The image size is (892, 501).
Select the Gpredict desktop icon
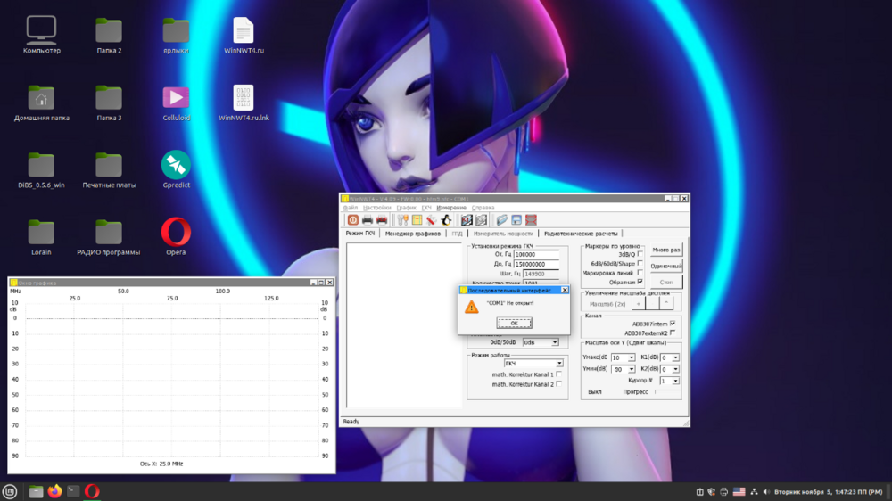pyautogui.click(x=176, y=169)
